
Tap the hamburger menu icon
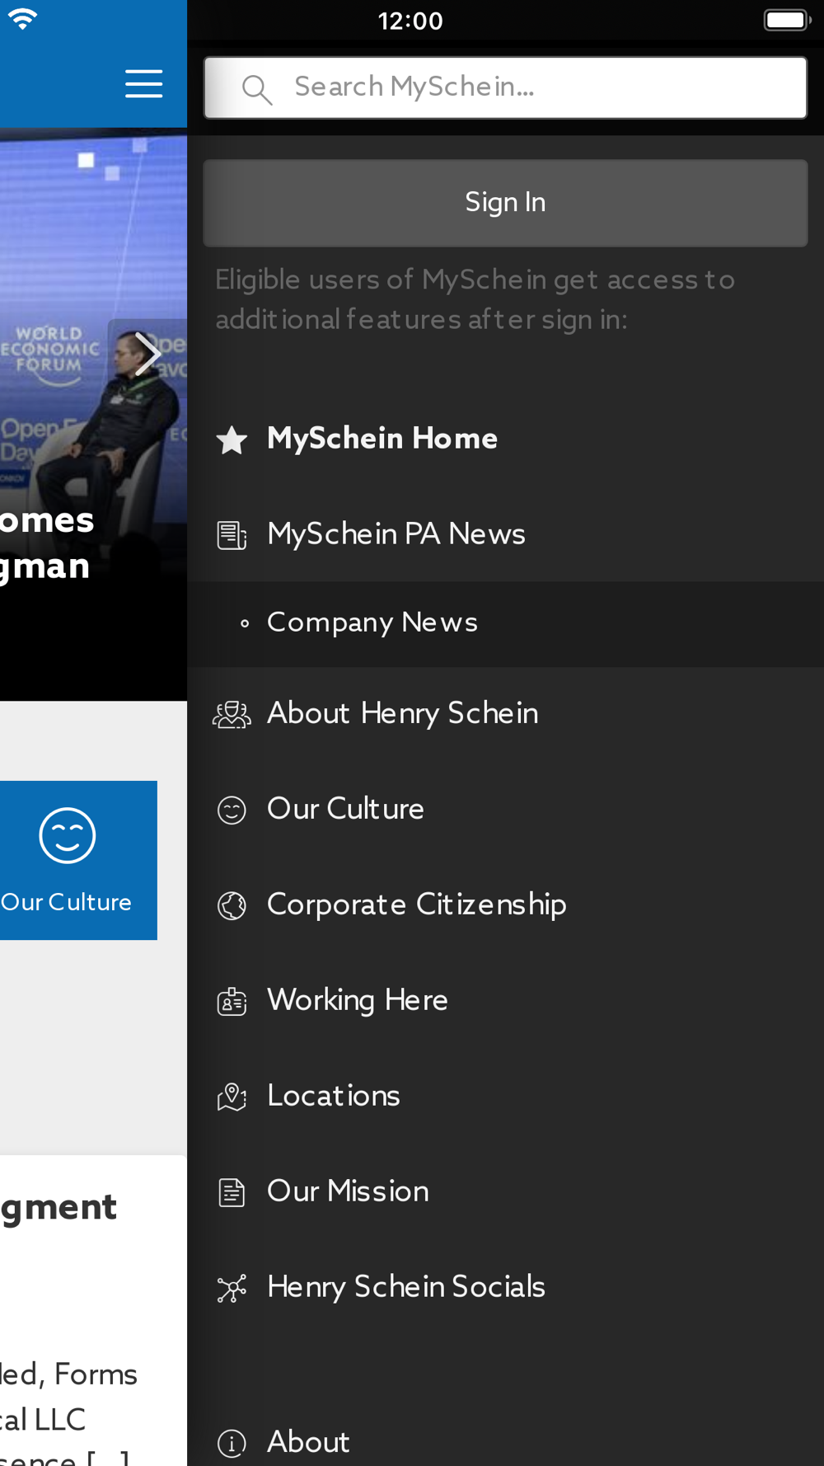coord(143,84)
